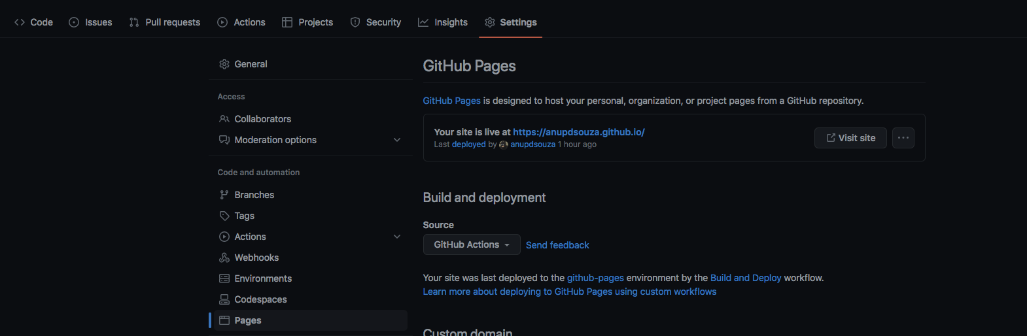Click the Send feedback link
The height and width of the screenshot is (336, 1027).
tap(557, 245)
